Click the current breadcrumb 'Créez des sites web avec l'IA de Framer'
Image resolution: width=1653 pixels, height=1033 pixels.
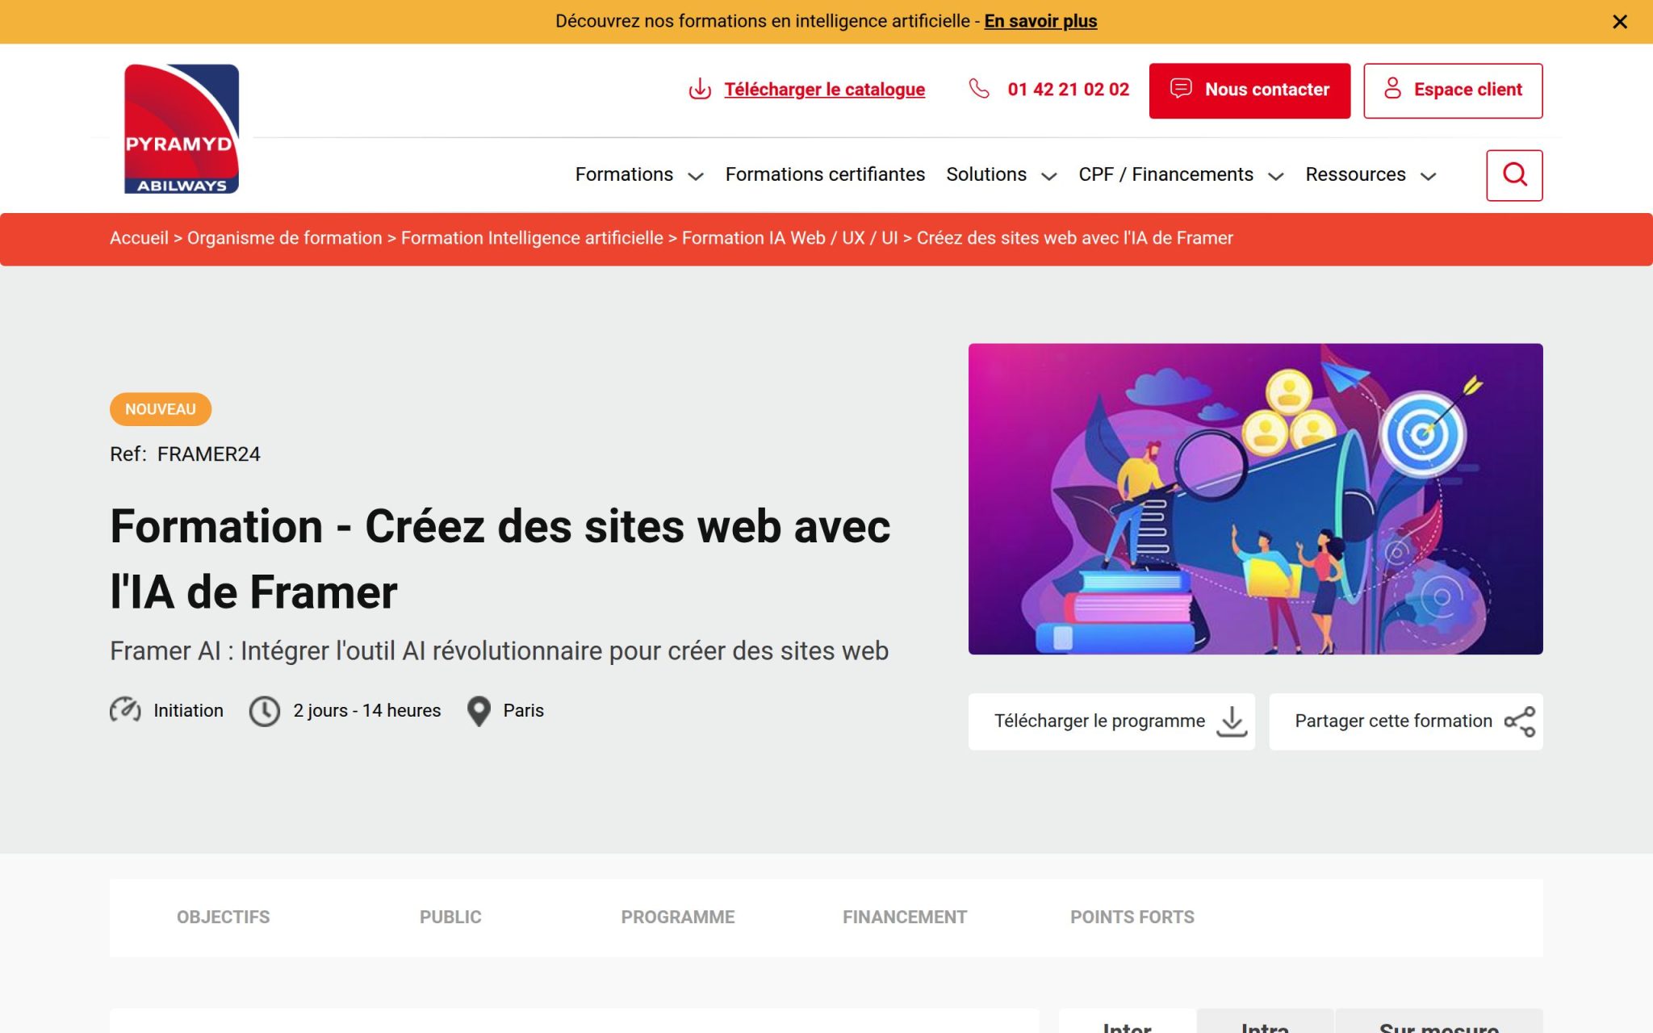[x=1074, y=238]
